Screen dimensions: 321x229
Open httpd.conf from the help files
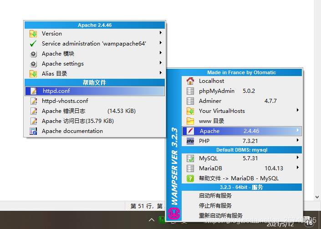click(x=95, y=91)
